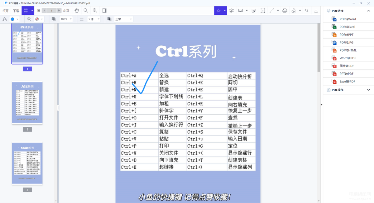This screenshot has height=203, width=374.
Task: Open the insert image dropdown arrow
Action: click(247, 11)
